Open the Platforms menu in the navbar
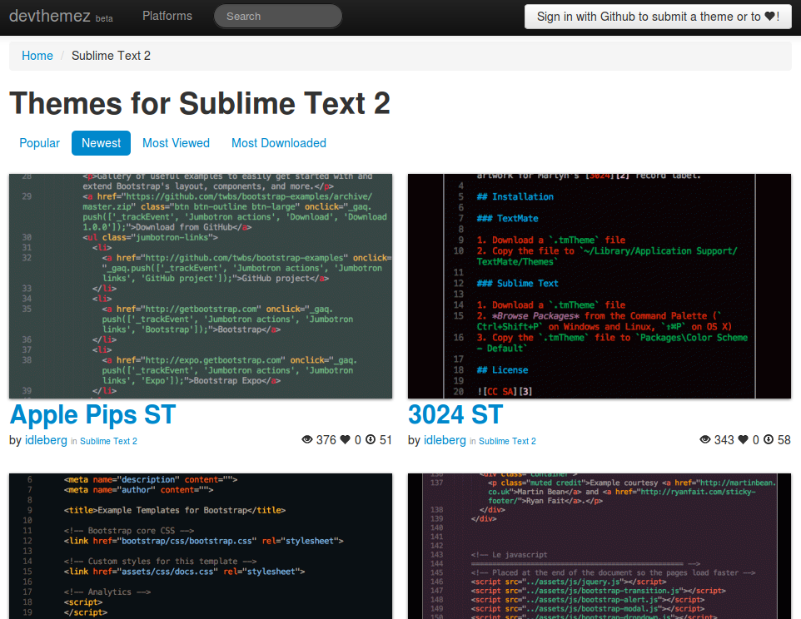 [167, 16]
